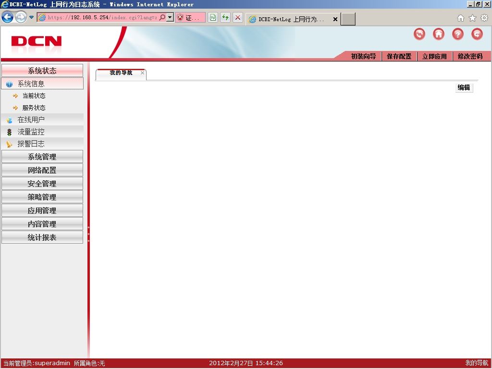Click the round red logout icon in header
The height and width of the screenshot is (369, 492).
477,34
